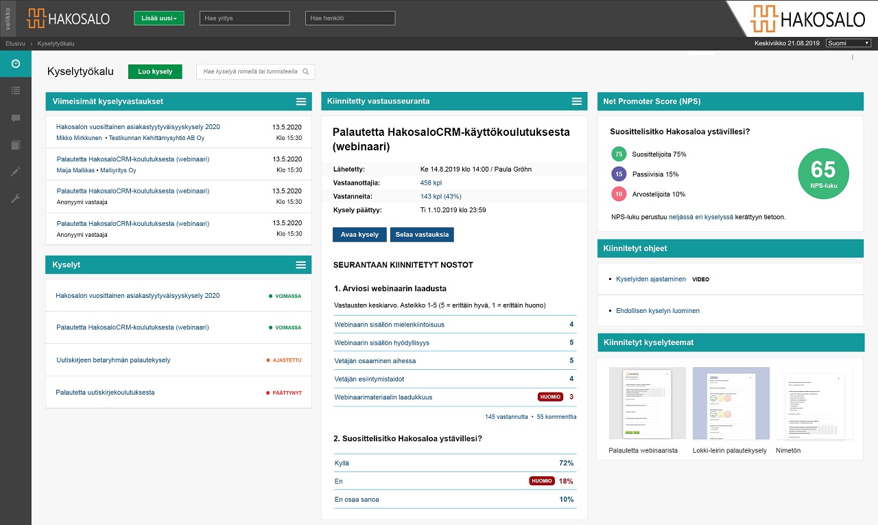The height and width of the screenshot is (525, 878).
Task: Open Uutiskirjeen betaryhmän palautekysely survey
Action: 113,360
